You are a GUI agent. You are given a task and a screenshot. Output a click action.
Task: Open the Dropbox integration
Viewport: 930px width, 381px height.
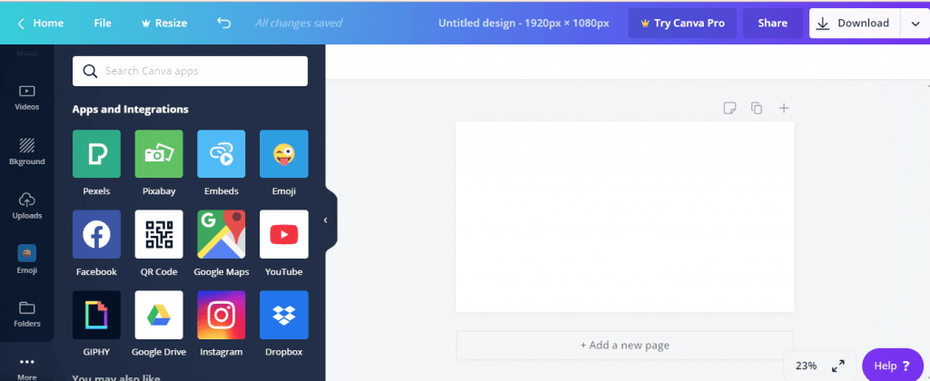pyautogui.click(x=283, y=315)
